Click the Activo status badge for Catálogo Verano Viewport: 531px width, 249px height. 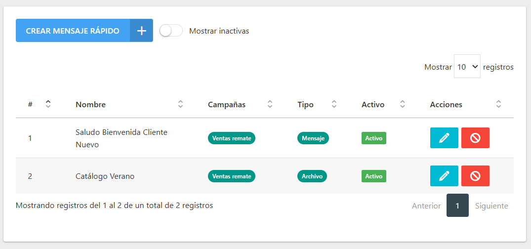pyautogui.click(x=373, y=176)
